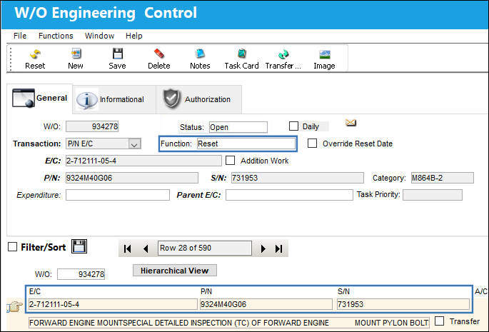Click the Hierarchical View button
489x332 pixels.
click(175, 271)
